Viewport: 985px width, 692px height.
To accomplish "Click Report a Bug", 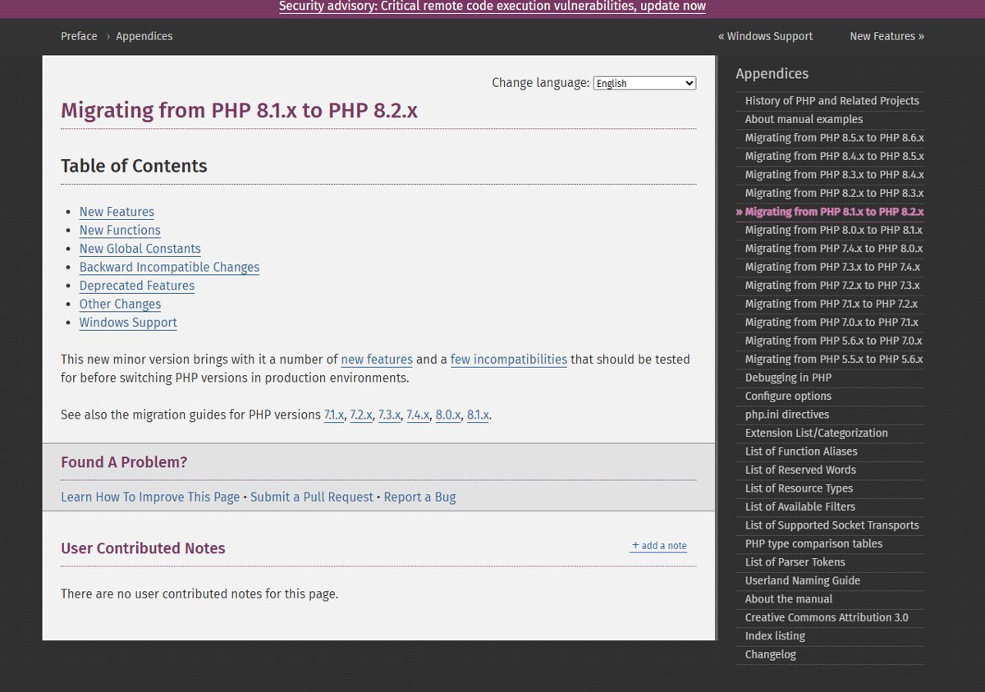I will click(419, 497).
